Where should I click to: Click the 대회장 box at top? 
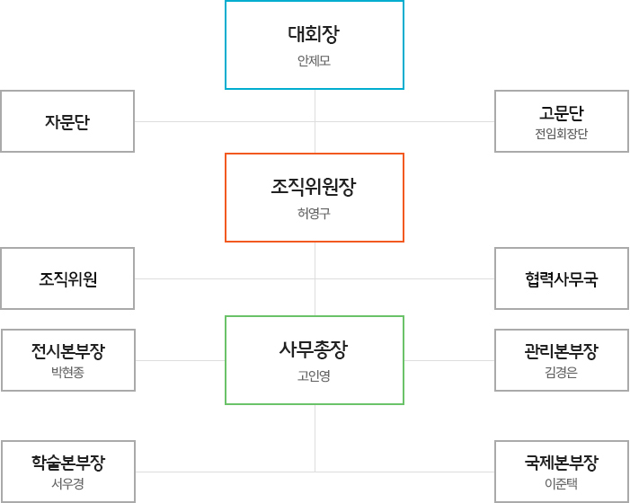(x=315, y=45)
